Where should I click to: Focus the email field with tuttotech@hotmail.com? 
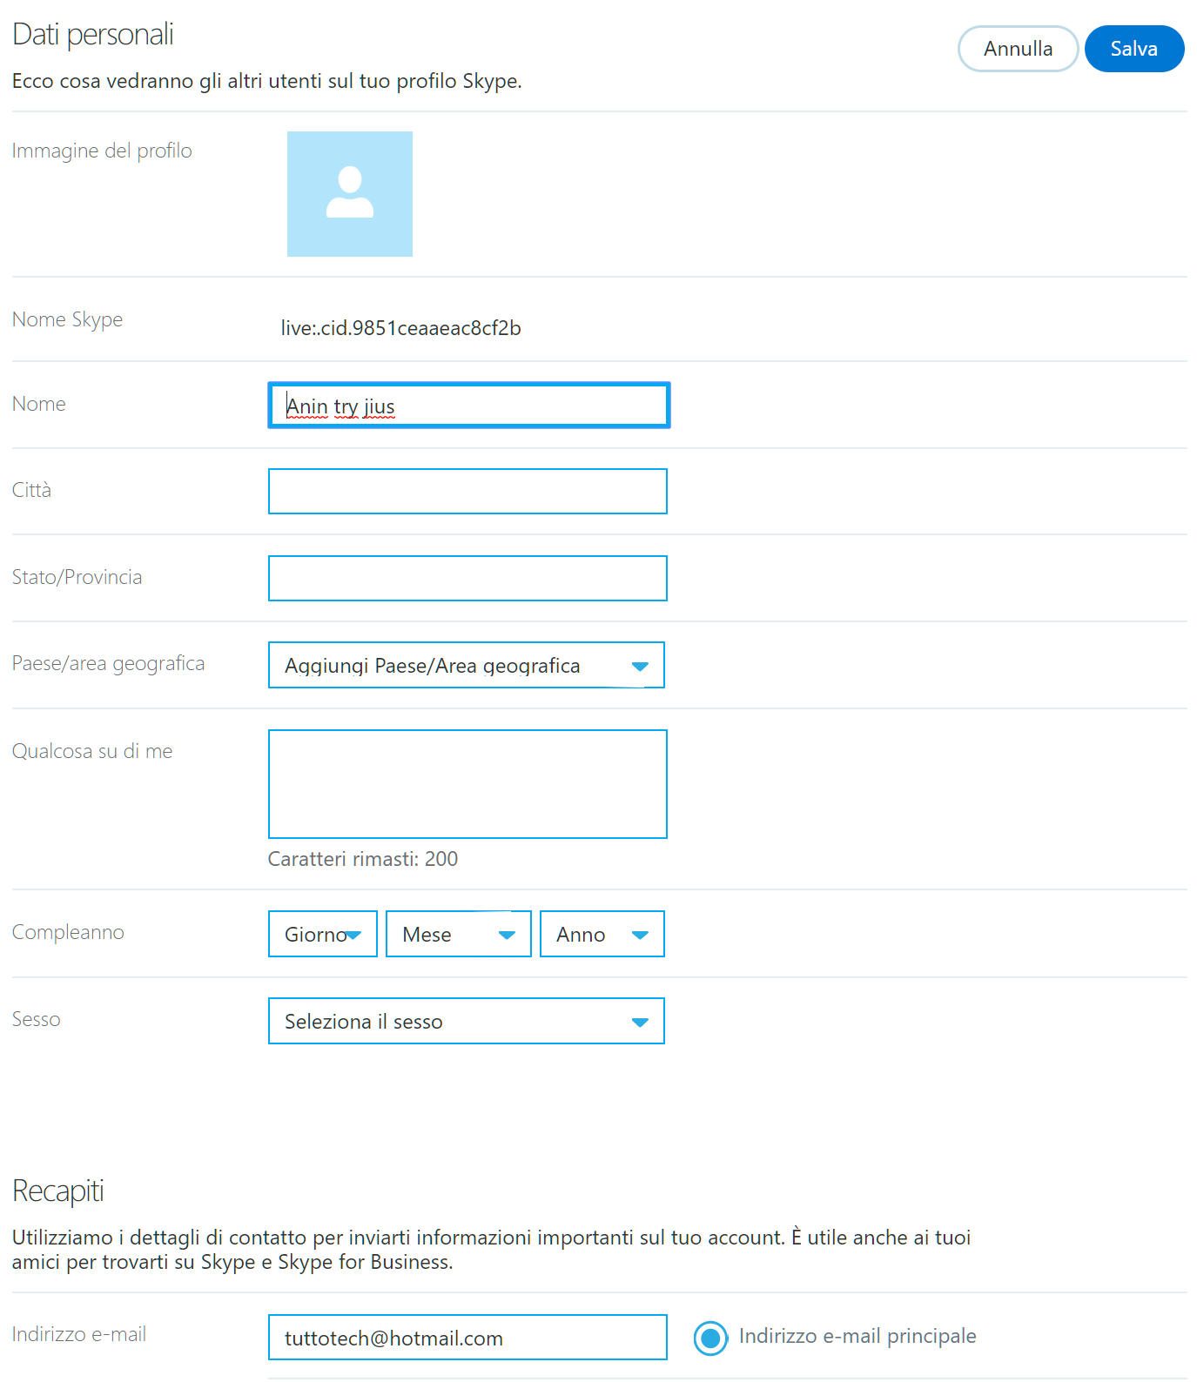pyautogui.click(x=467, y=1338)
